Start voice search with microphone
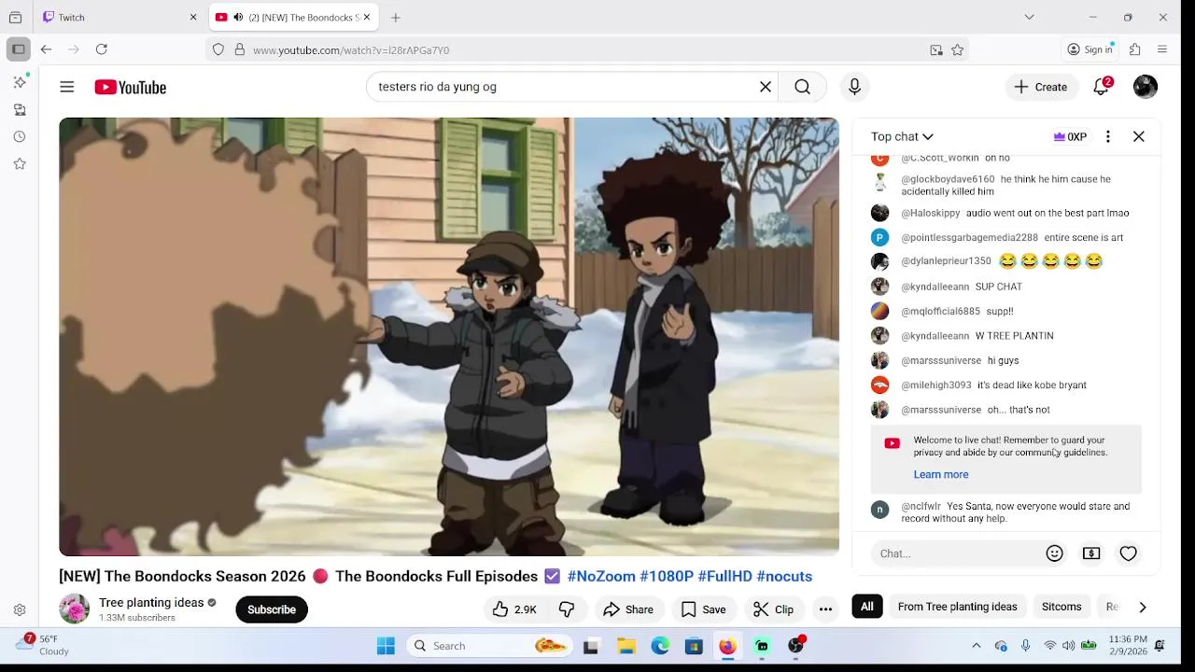This screenshot has height=672, width=1195. pos(854,87)
